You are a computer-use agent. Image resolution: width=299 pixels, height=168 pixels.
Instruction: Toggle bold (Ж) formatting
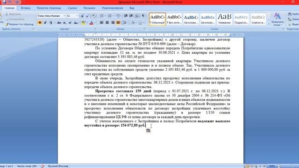coord(40,23)
